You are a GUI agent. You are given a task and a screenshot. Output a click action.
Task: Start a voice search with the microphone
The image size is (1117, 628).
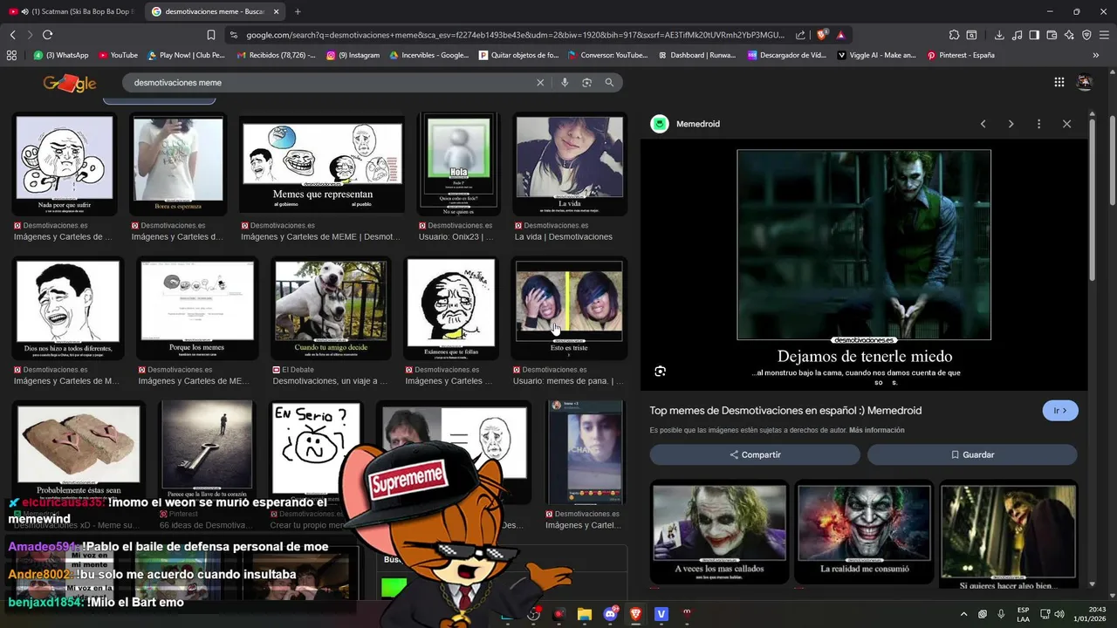565,83
